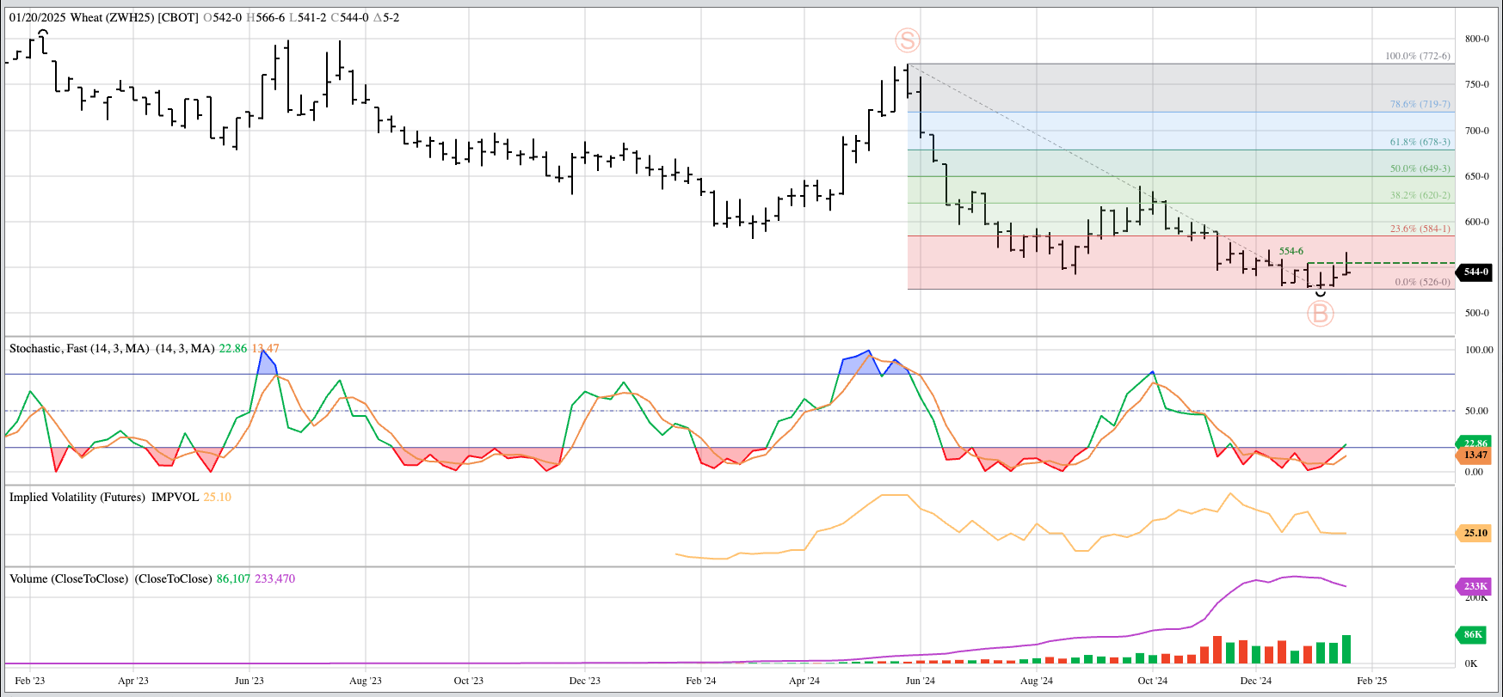Image resolution: width=1503 pixels, height=697 pixels.
Task: Select the 0.0% (526-0) Fibonacci level label
Action: pos(1422,282)
